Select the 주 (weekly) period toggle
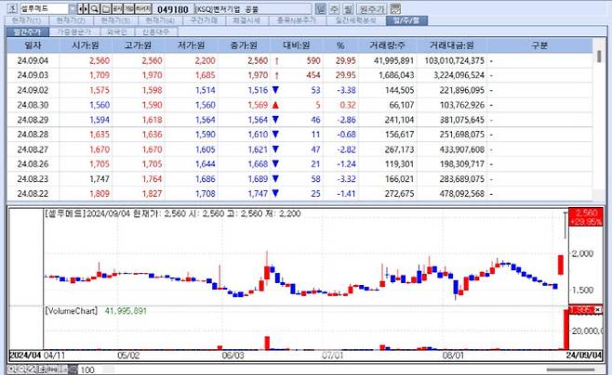The width and height of the screenshot is (612, 375). 334,9
